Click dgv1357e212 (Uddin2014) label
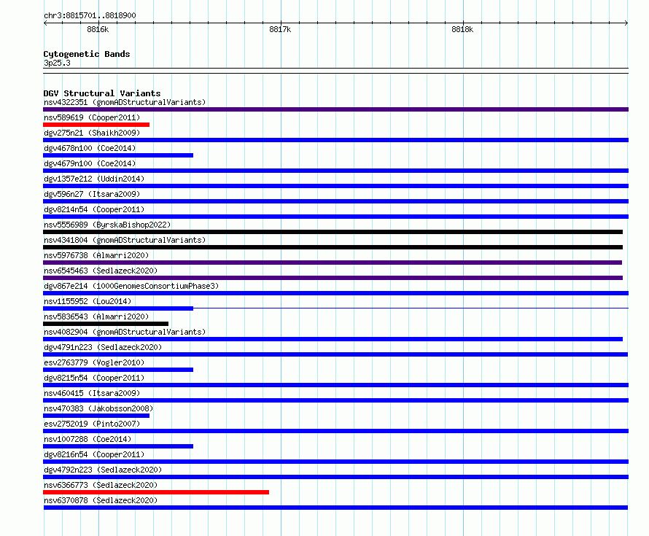649x536 pixels. click(94, 179)
